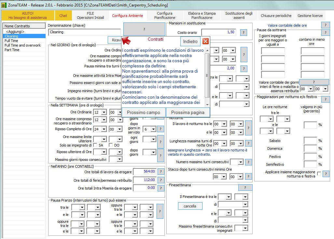
Task: Click the red close X in Contratti popup
Action: pos(205,41)
